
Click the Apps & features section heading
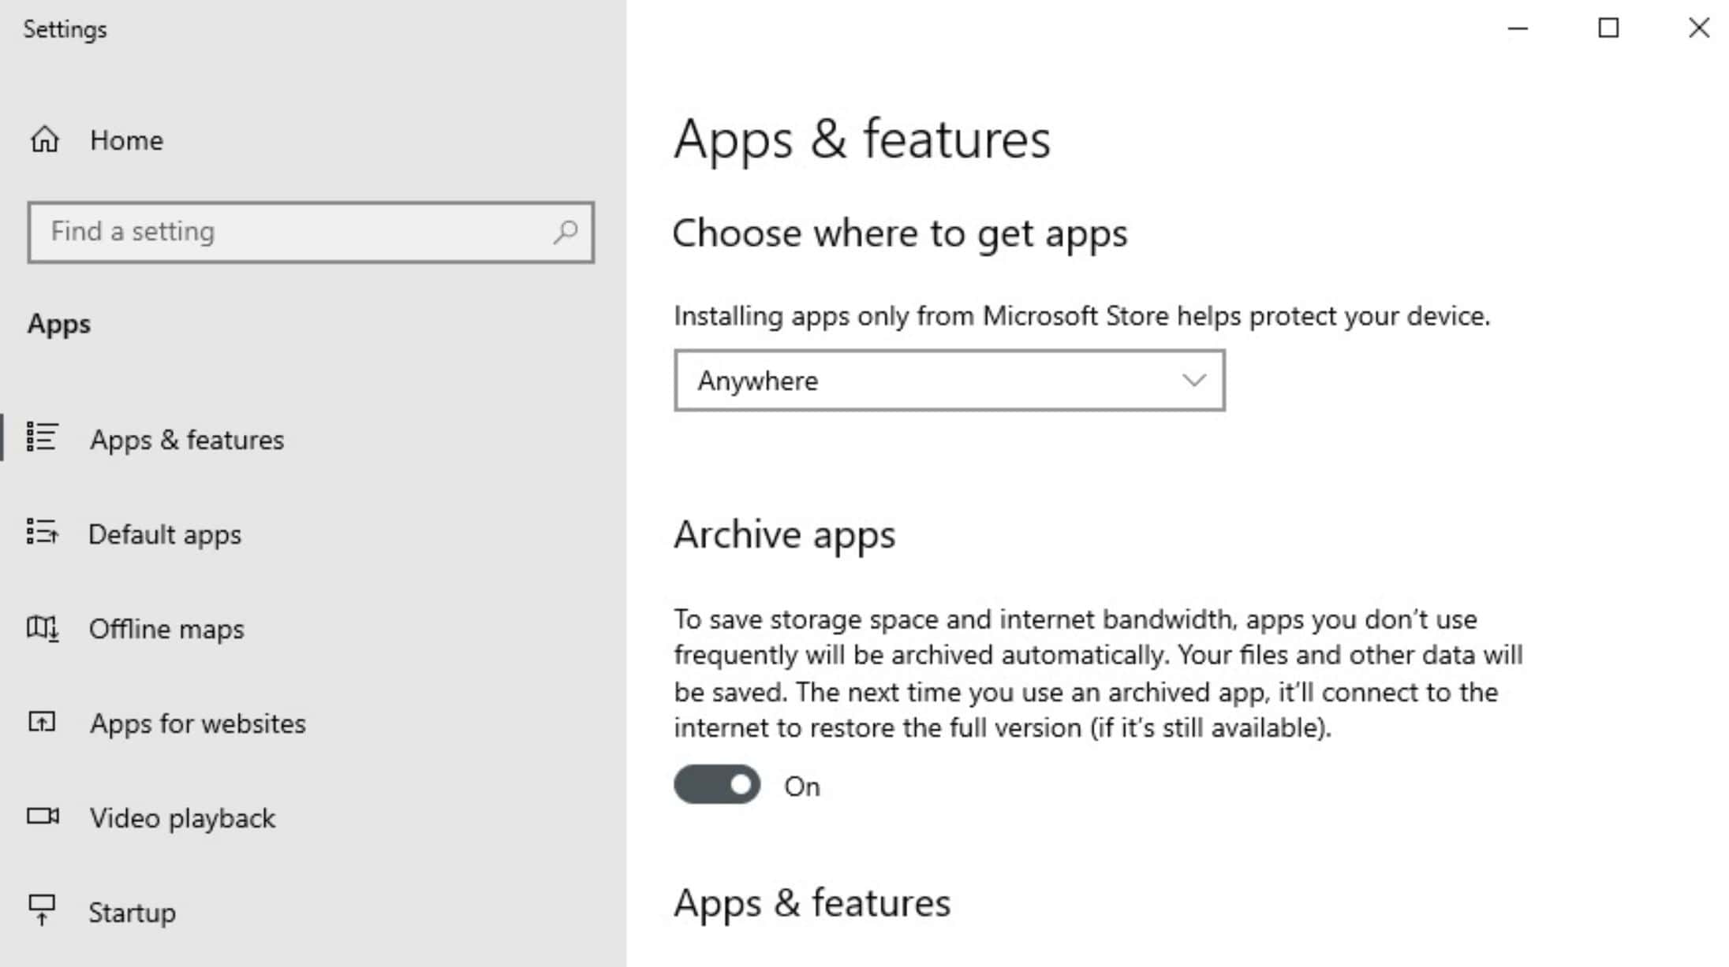811,902
